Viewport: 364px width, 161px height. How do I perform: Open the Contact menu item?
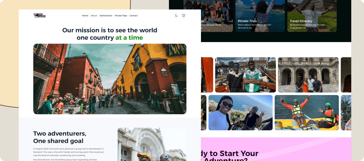(133, 16)
